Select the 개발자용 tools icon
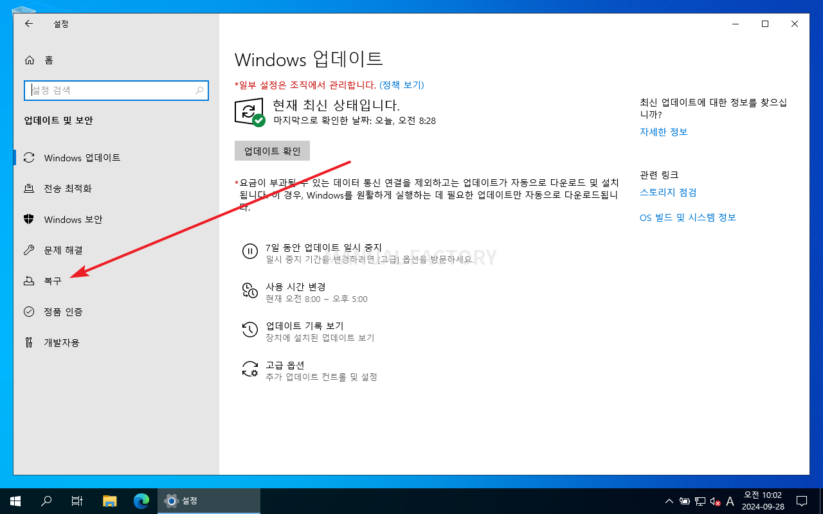Screen dimensions: 823x514 (29, 342)
